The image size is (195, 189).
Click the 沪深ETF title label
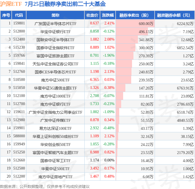[11, 4]
